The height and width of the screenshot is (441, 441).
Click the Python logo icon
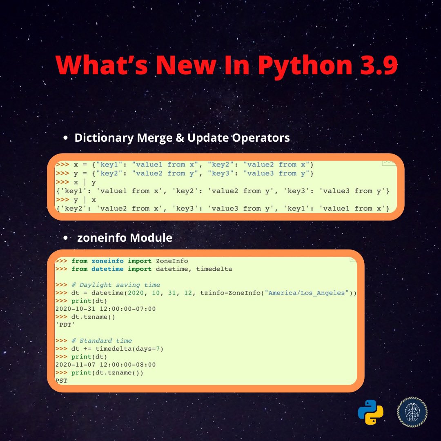point(370,412)
